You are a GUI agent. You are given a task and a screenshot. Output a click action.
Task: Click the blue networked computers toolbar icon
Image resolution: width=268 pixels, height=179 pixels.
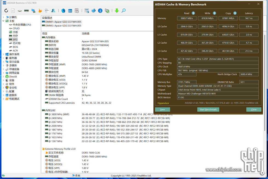pos(94,11)
